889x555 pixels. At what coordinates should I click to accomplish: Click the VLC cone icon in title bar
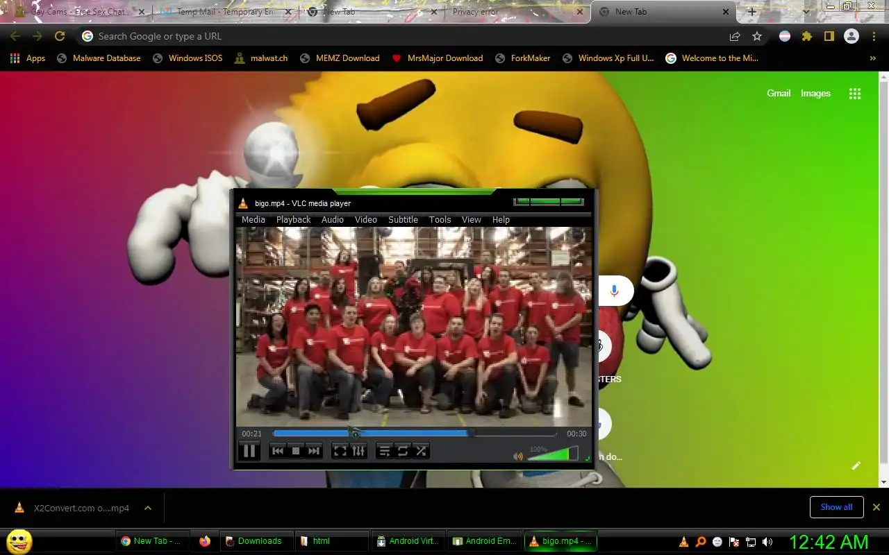pos(243,203)
